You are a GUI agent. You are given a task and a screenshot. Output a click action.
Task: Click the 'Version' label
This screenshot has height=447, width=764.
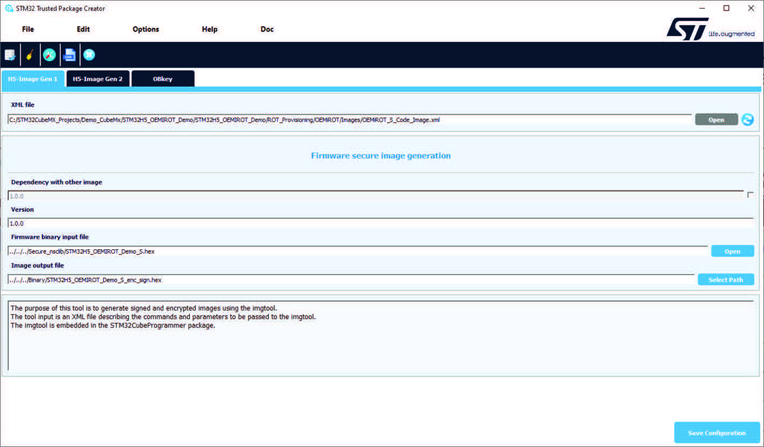[23, 210]
